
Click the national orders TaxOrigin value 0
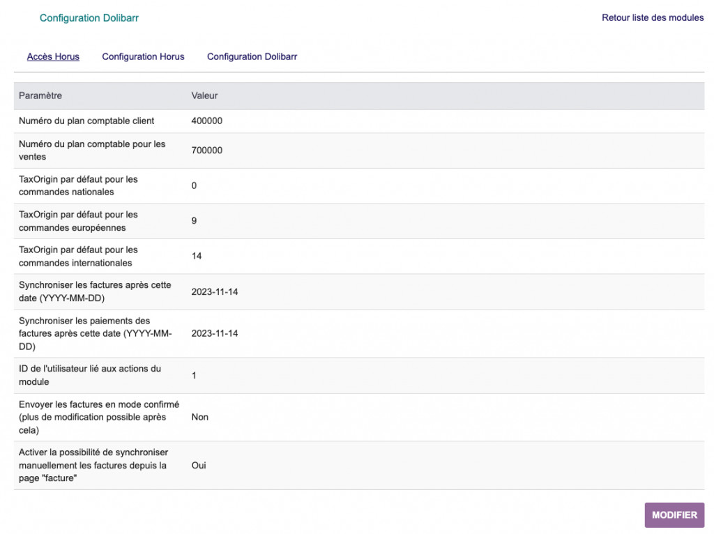tap(195, 185)
